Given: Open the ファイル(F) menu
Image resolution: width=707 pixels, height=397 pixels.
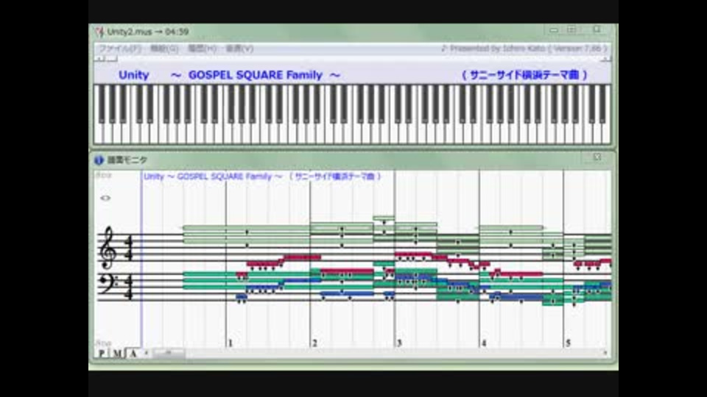Looking at the screenshot, I should click(119, 49).
